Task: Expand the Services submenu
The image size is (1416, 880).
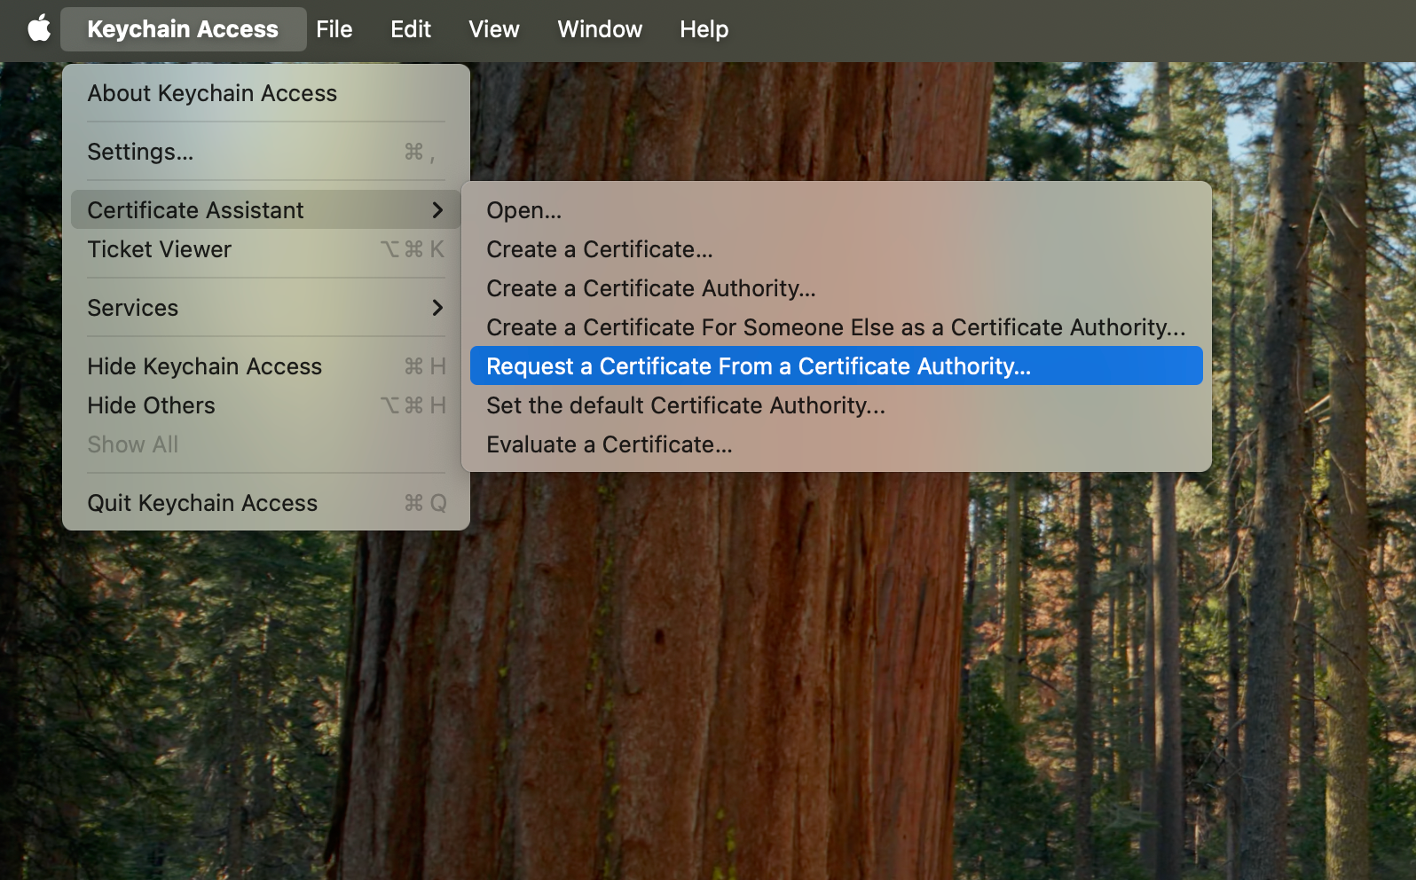Action: point(266,308)
